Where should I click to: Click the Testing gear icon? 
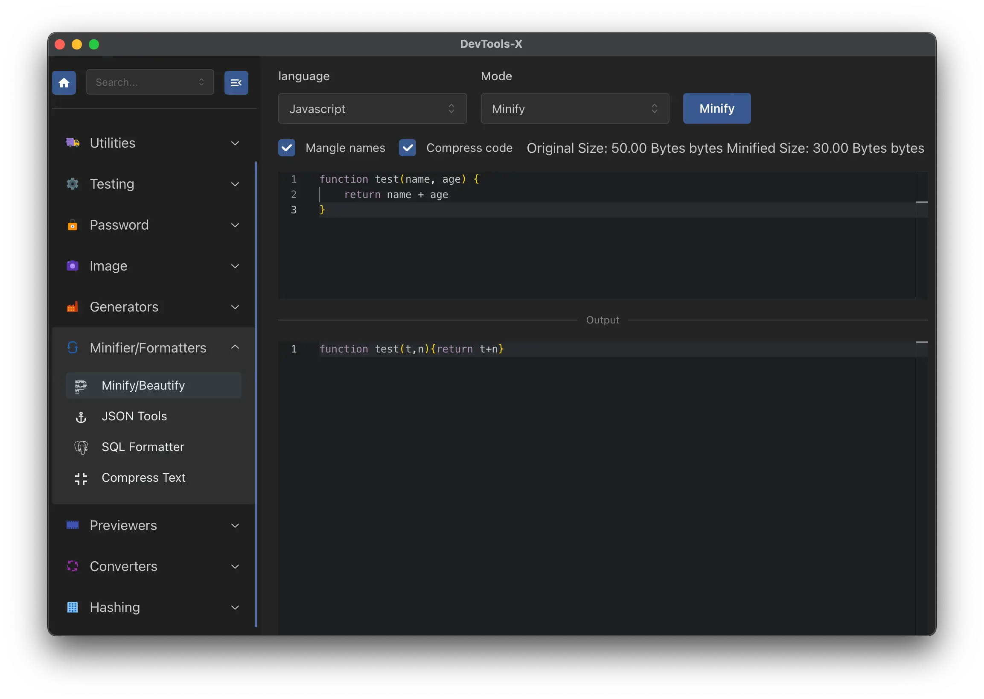tap(72, 184)
